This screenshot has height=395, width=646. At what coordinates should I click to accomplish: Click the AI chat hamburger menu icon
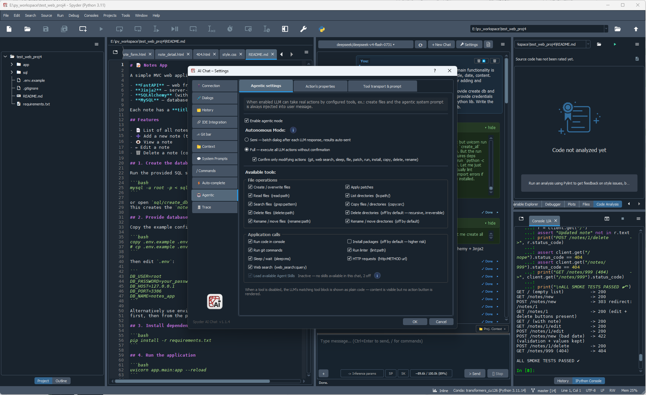click(502, 44)
